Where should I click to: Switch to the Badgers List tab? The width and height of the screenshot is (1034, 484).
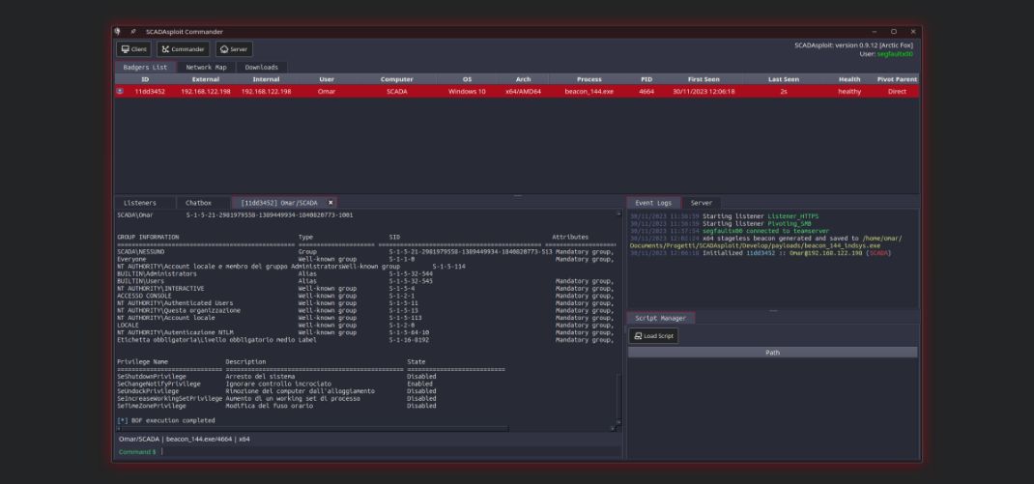coord(145,68)
